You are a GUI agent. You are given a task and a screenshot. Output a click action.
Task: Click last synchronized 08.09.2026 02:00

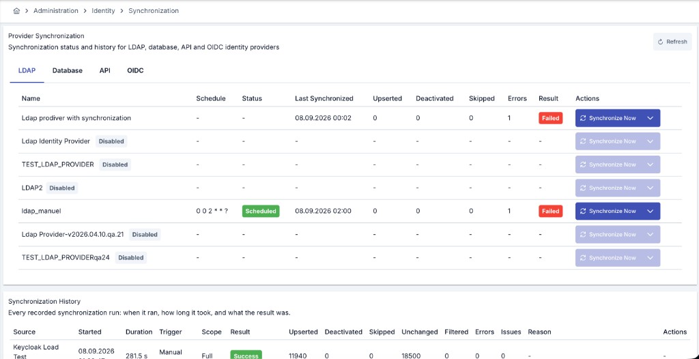point(323,211)
